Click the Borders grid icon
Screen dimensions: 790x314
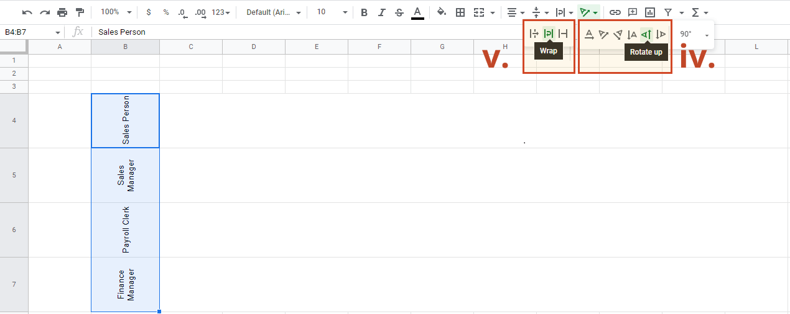460,12
